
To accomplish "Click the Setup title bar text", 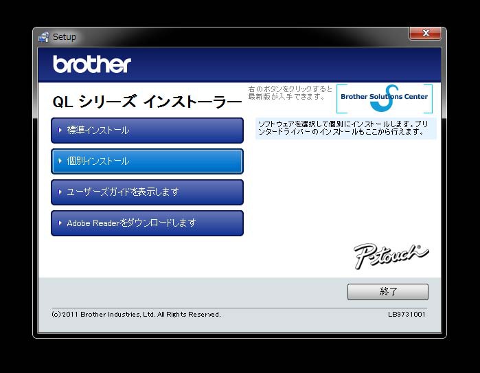I will point(65,37).
